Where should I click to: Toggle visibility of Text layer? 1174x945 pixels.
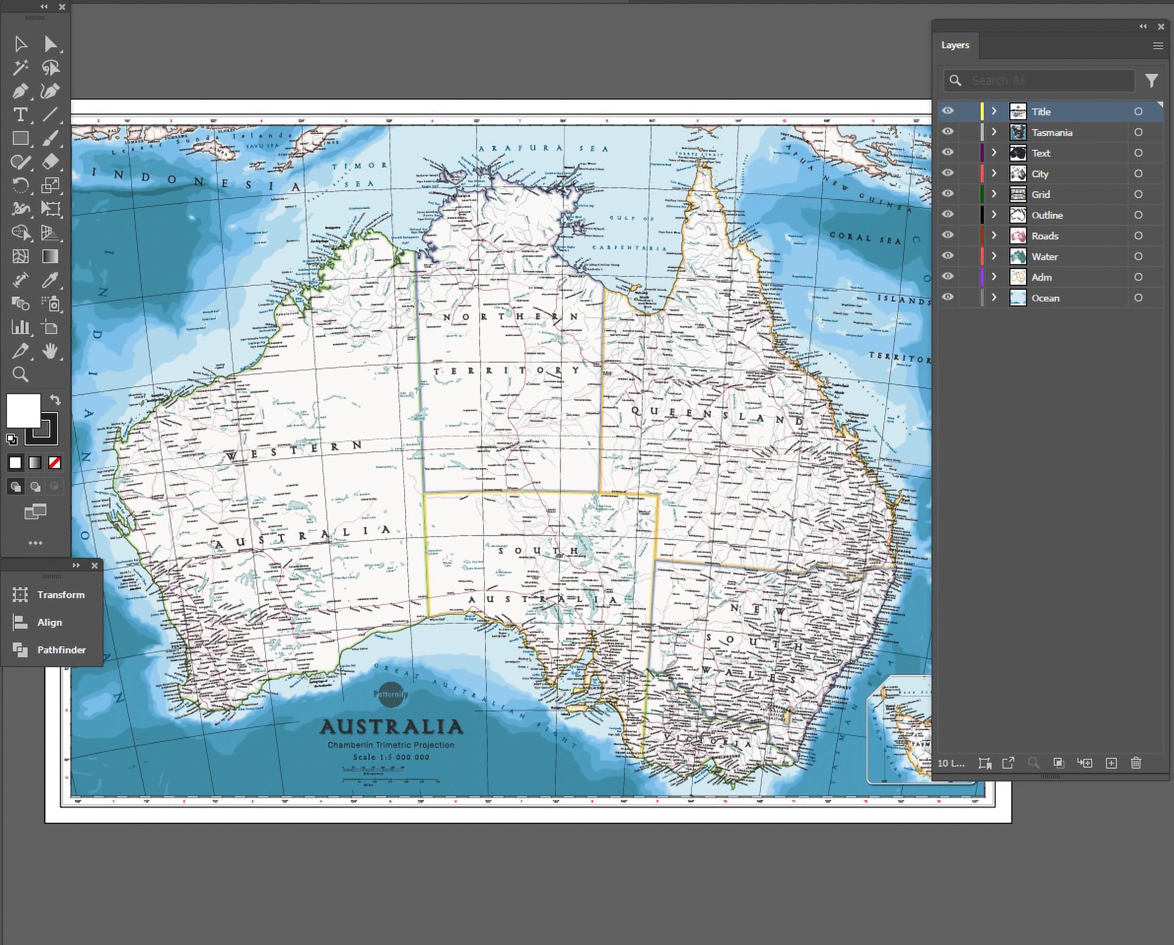(x=948, y=153)
